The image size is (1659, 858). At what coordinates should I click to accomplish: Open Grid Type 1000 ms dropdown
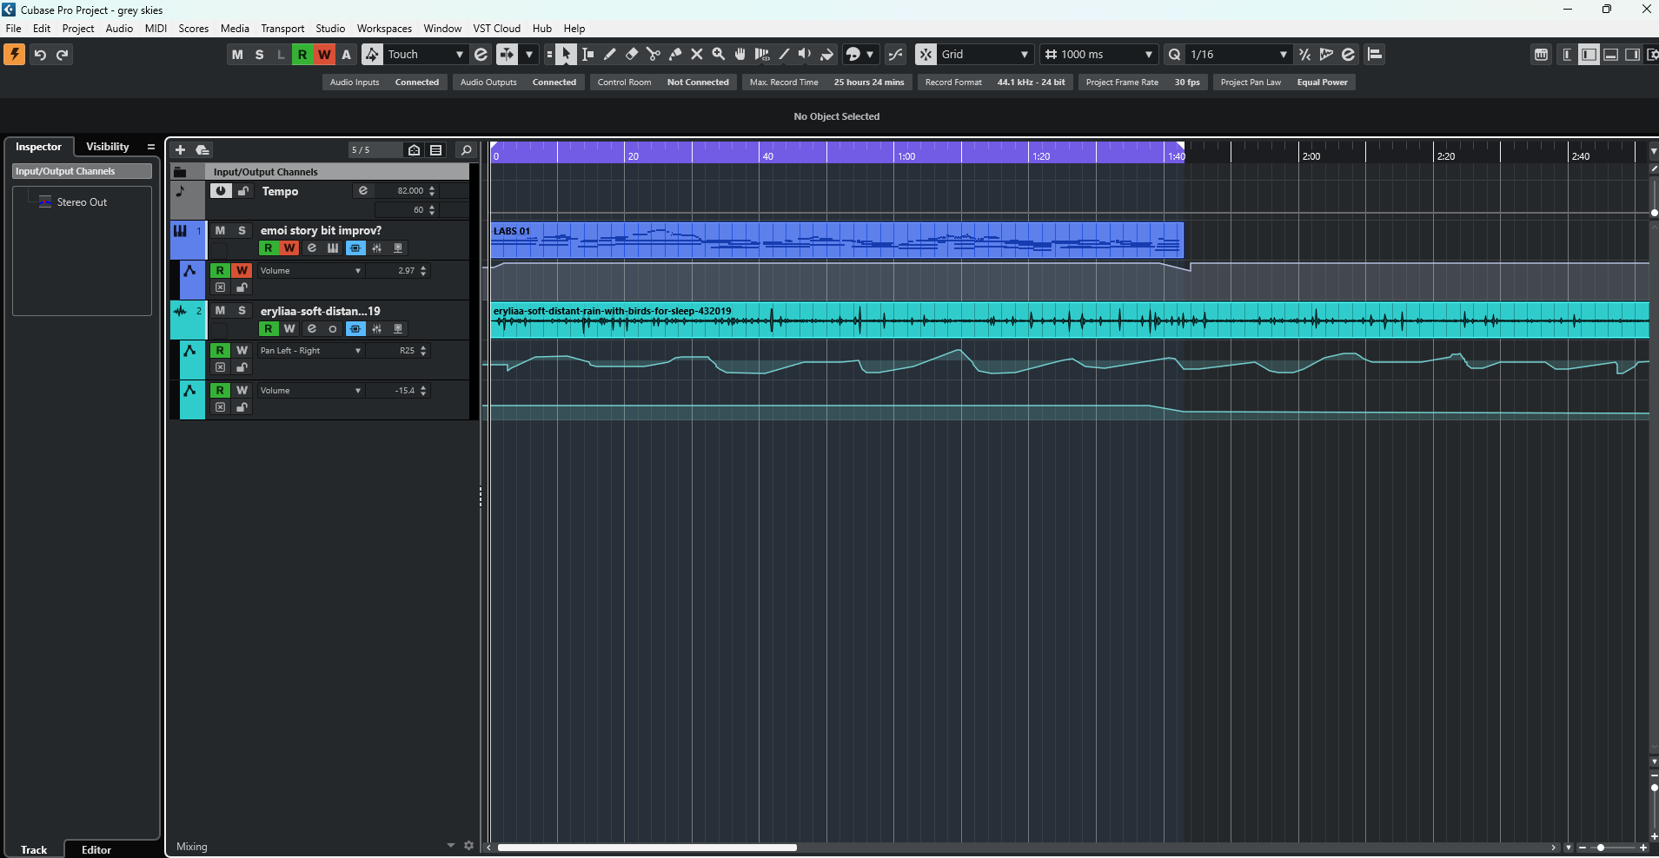point(1099,54)
